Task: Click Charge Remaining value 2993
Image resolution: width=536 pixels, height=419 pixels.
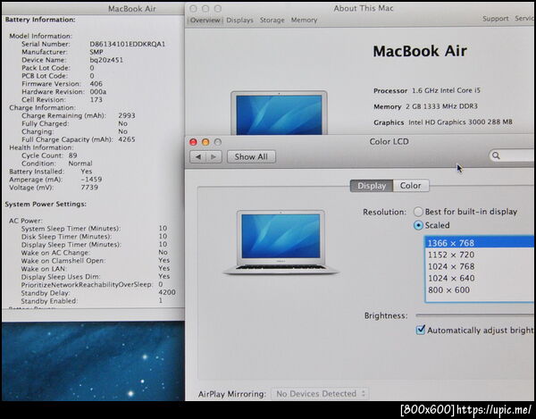Action: [127, 115]
